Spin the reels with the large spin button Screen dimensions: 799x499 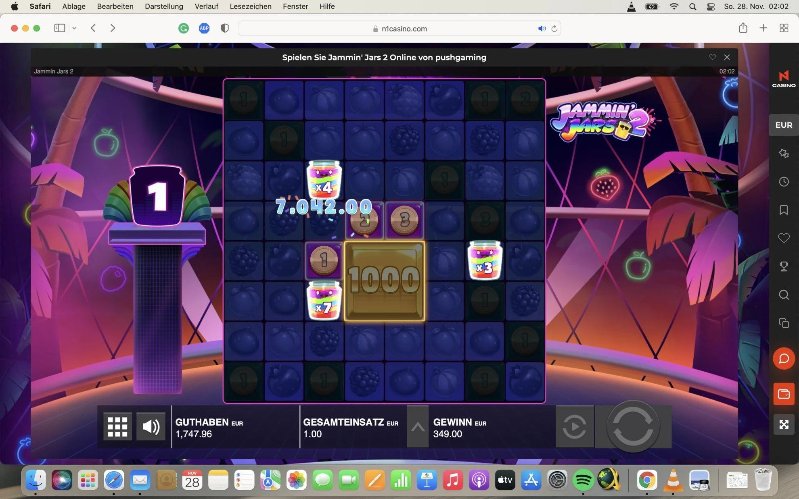tap(633, 427)
